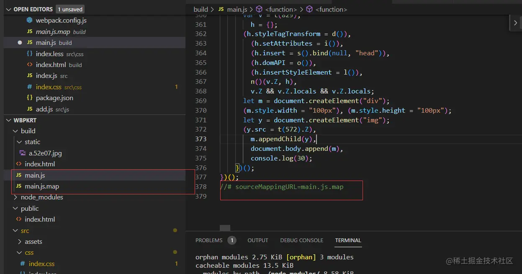The image size is (522, 274).
Task: Click JS icon of main.js in WBPKRT tree
Action: click(x=18, y=175)
